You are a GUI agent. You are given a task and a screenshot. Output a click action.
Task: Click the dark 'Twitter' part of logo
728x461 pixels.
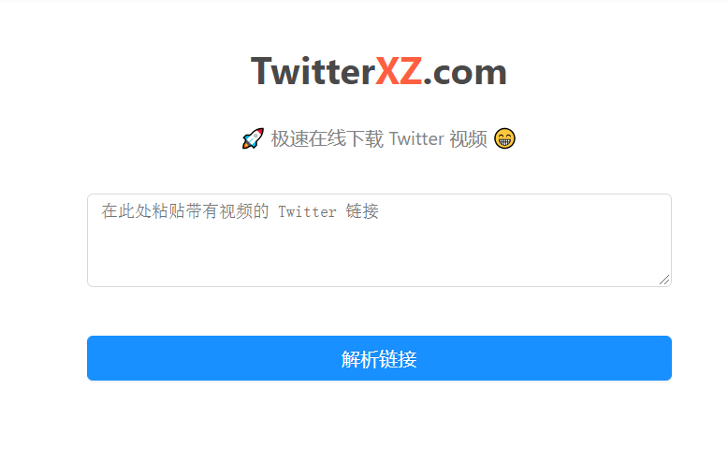(313, 71)
